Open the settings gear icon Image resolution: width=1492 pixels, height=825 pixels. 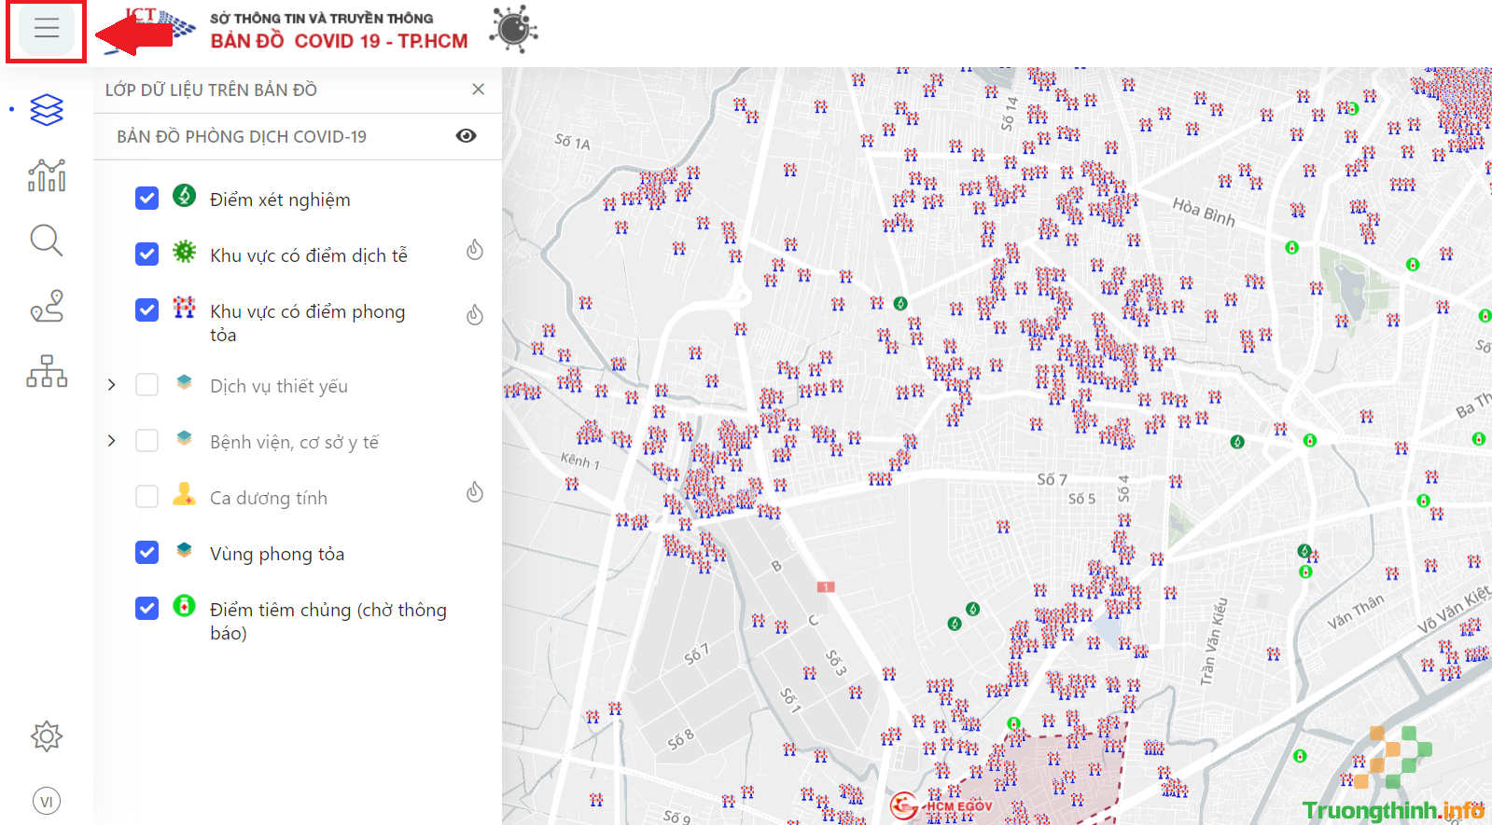coord(47,736)
